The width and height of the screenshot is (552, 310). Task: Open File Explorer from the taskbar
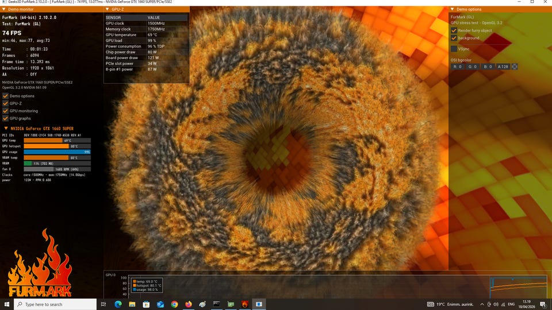tap(132, 304)
